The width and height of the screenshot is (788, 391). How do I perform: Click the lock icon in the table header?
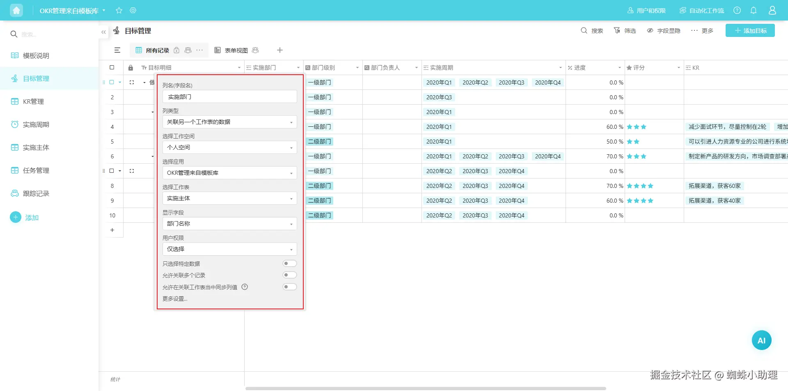pos(131,68)
